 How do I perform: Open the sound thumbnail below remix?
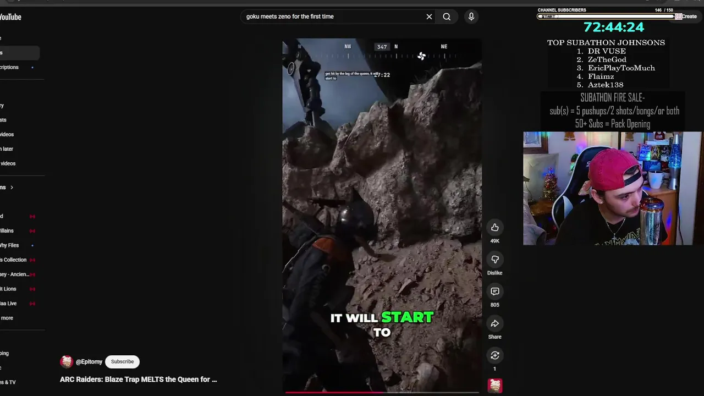(495, 386)
